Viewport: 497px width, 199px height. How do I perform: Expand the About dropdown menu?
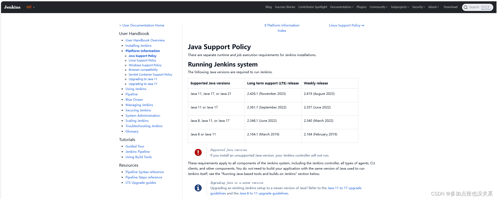[x=433, y=7]
